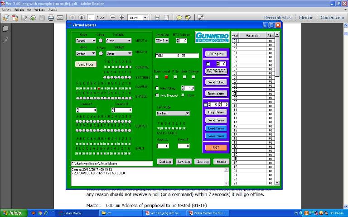Launch Chrome from the quick launch bar
The width and height of the screenshot is (348, 217).
coord(40,213)
